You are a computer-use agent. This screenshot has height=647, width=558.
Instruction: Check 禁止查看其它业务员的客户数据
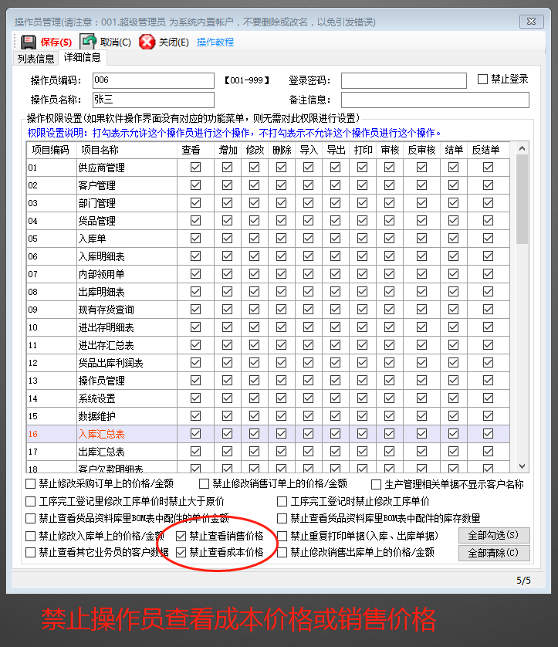(31, 552)
